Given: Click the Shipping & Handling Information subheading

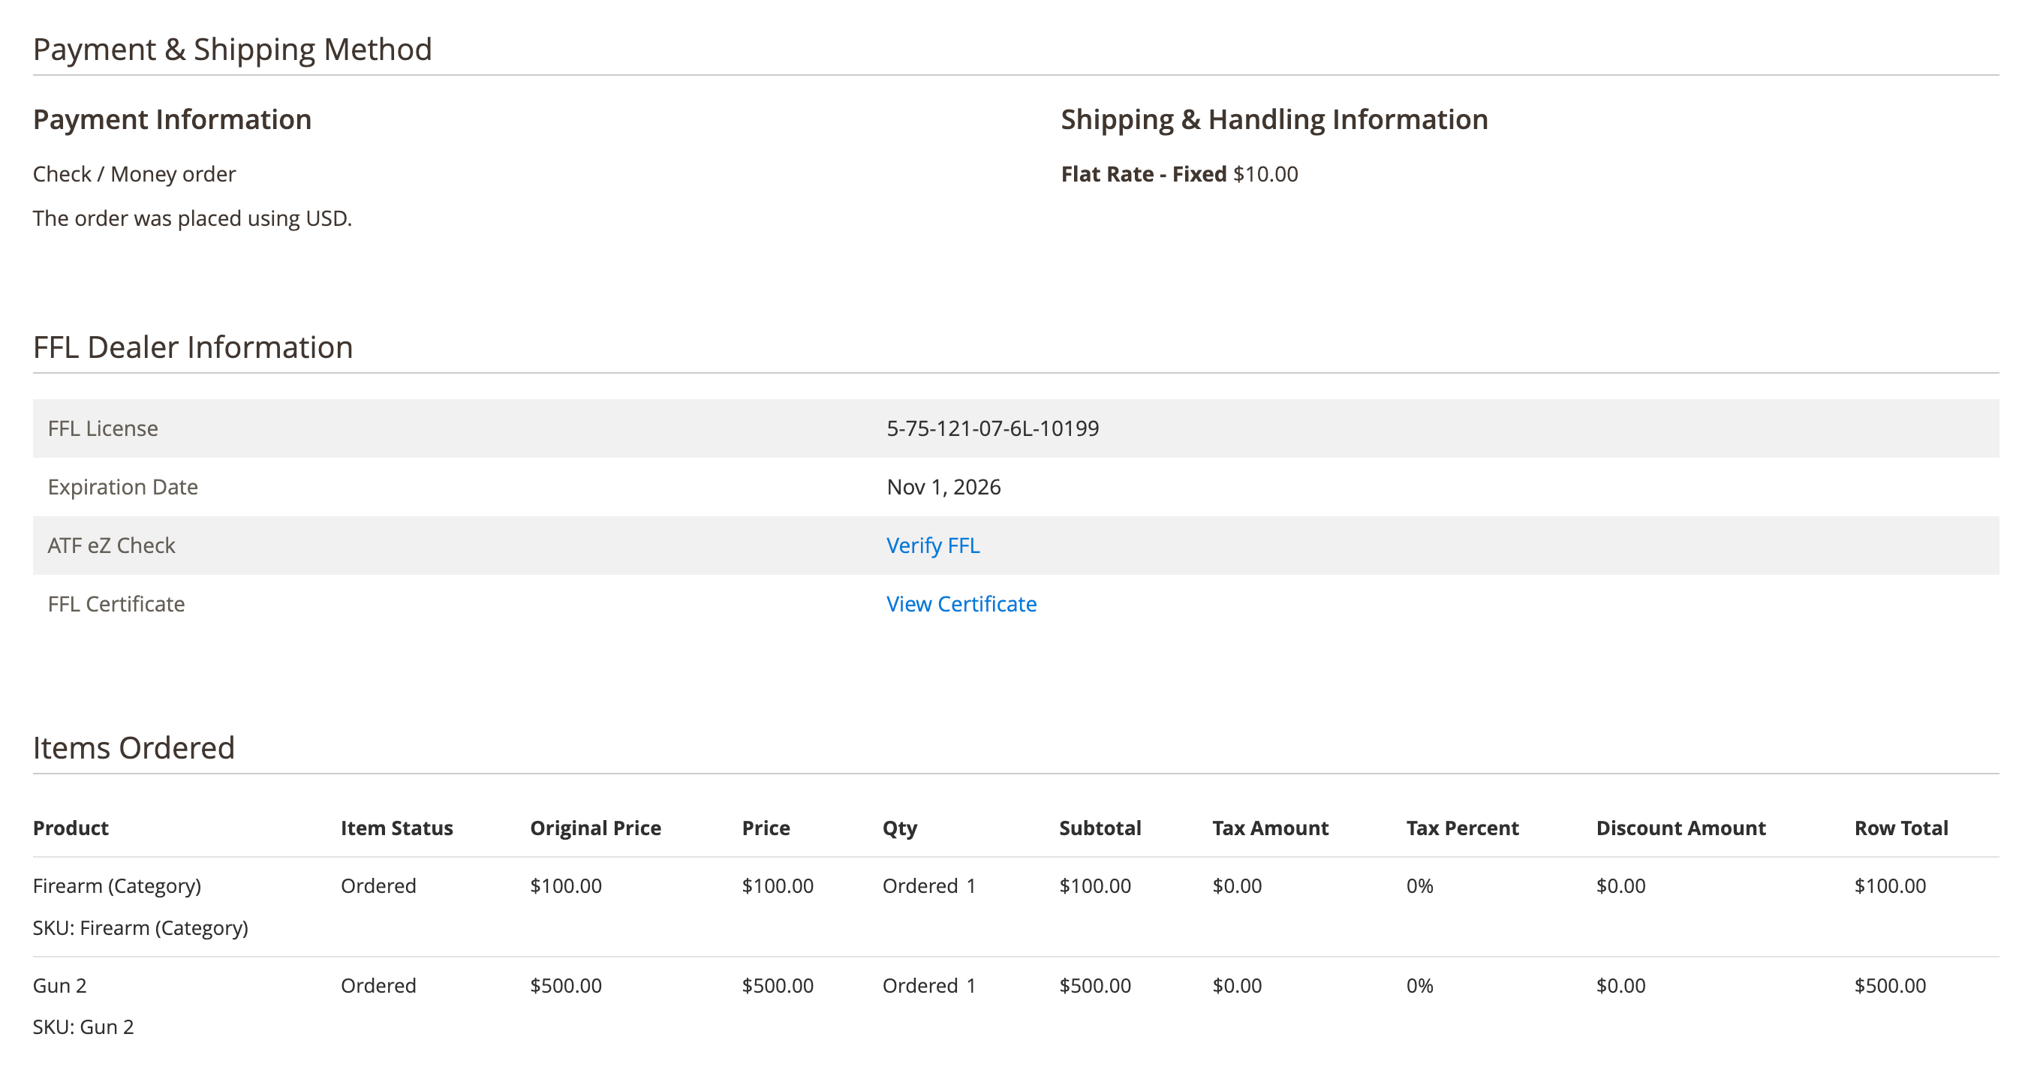Looking at the screenshot, I should click(x=1274, y=119).
